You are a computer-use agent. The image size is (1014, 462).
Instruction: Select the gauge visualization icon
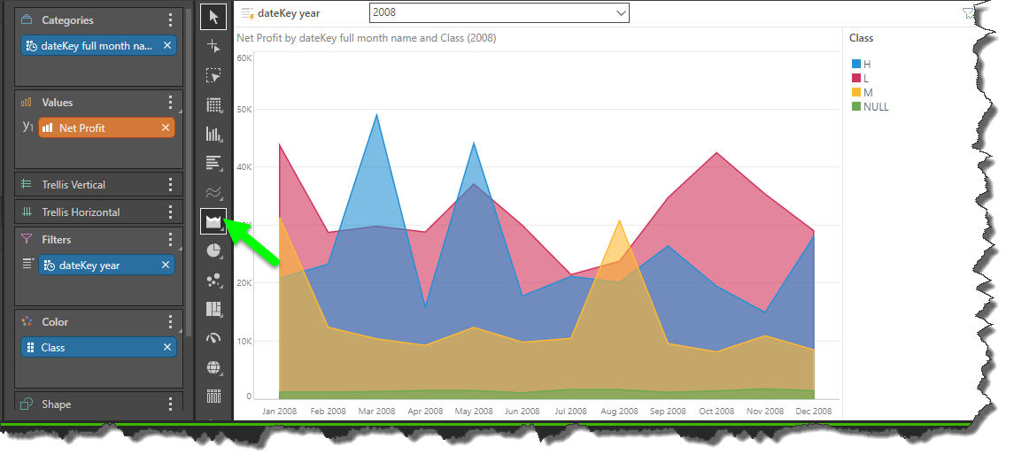pos(213,337)
